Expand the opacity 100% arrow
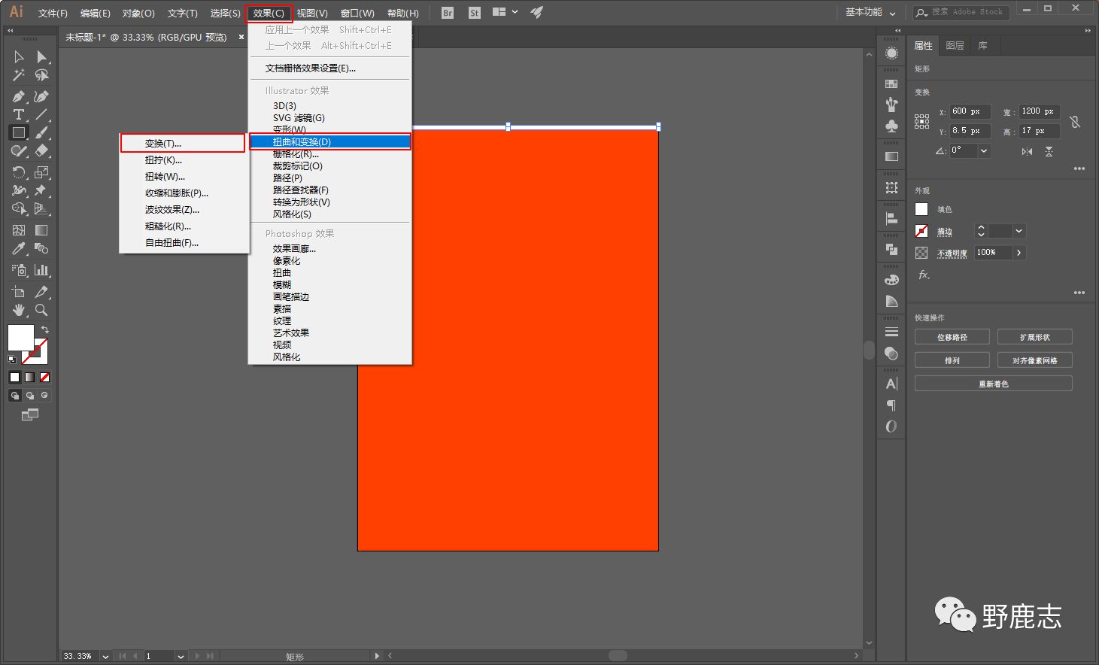Image resolution: width=1099 pixels, height=665 pixels. (x=1019, y=253)
